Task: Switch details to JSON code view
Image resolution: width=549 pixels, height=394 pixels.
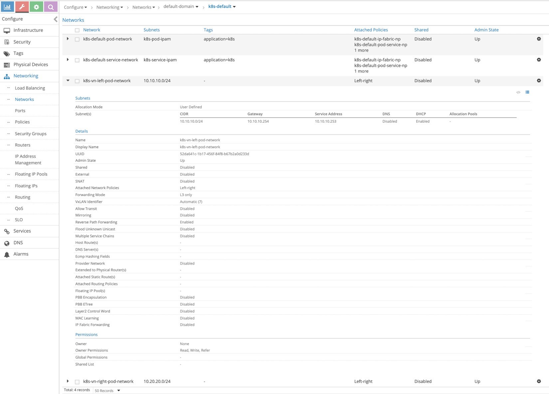Action: point(518,92)
